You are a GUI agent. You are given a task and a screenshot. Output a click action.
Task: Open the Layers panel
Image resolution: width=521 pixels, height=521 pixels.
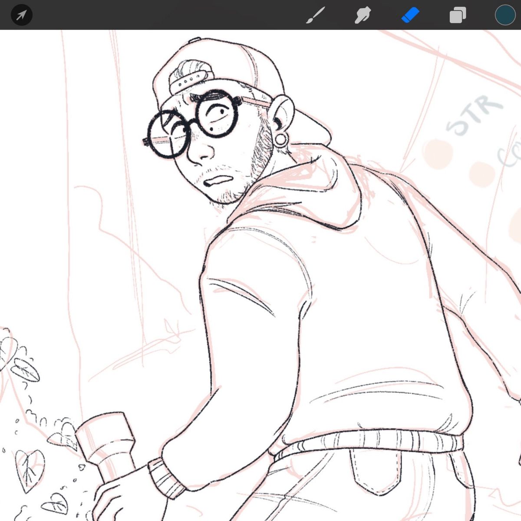click(458, 15)
